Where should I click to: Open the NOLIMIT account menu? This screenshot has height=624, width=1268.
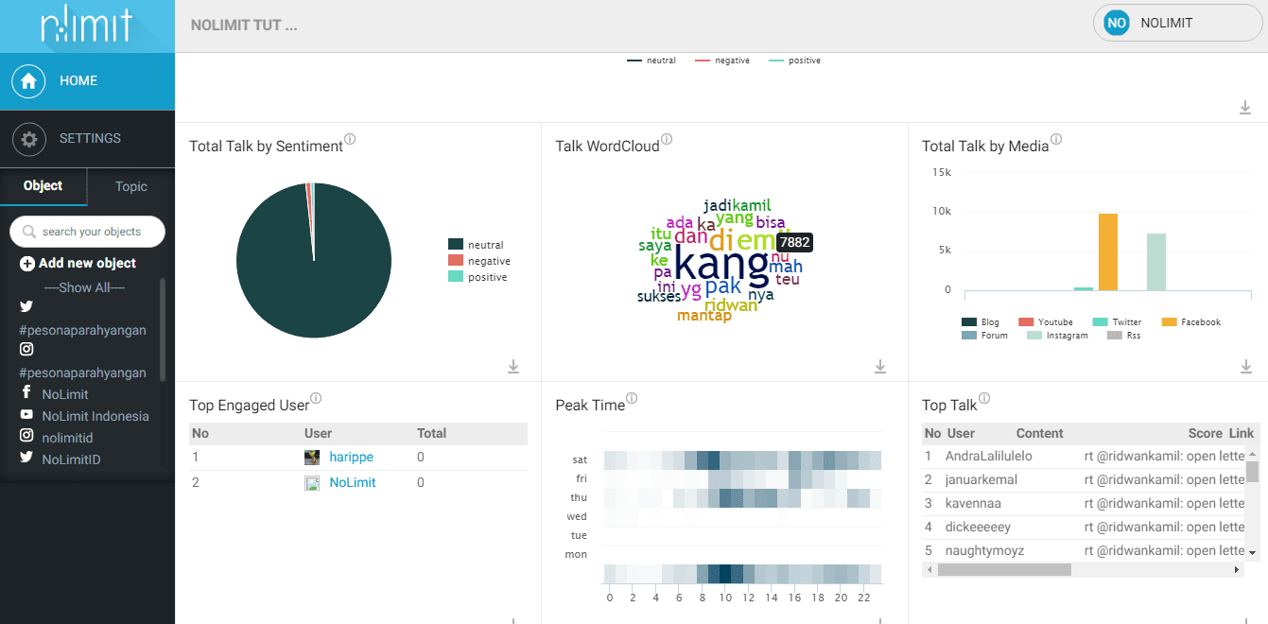[x=1177, y=23]
